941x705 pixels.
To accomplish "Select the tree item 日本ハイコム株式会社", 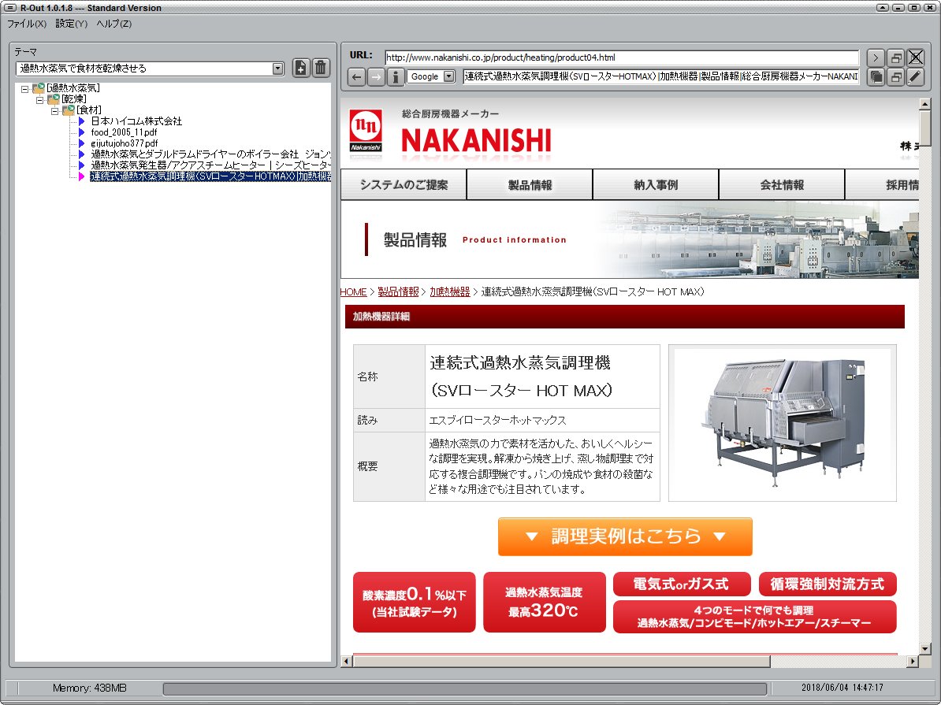I will click(136, 121).
